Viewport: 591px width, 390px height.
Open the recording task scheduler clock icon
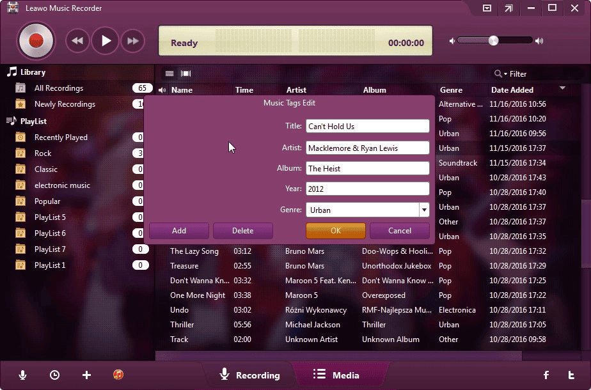pos(54,375)
